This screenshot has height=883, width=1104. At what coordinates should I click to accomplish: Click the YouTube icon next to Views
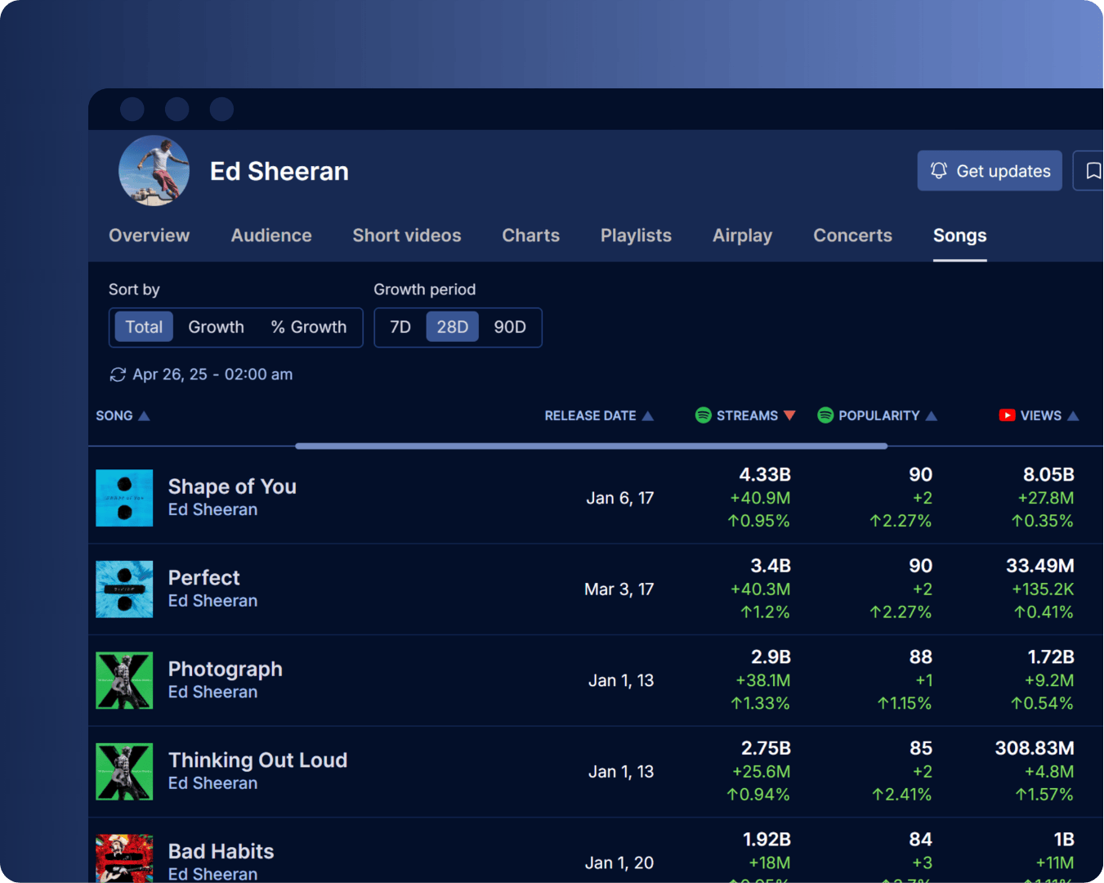coord(1007,415)
